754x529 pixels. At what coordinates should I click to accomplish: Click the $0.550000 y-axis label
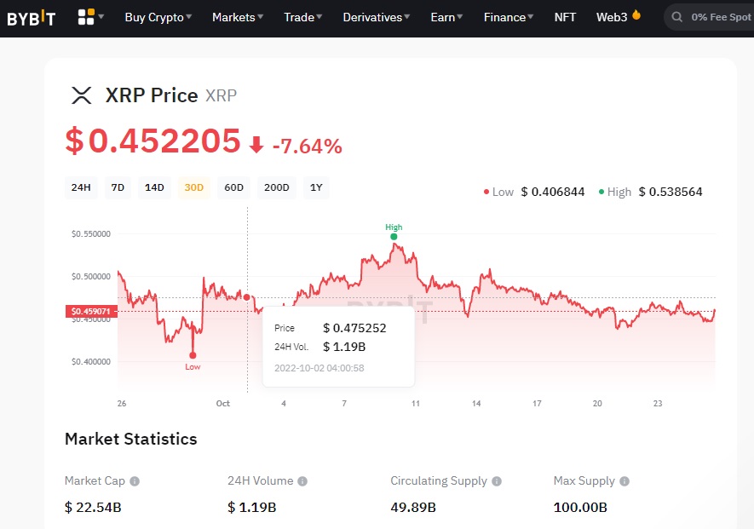[91, 233]
